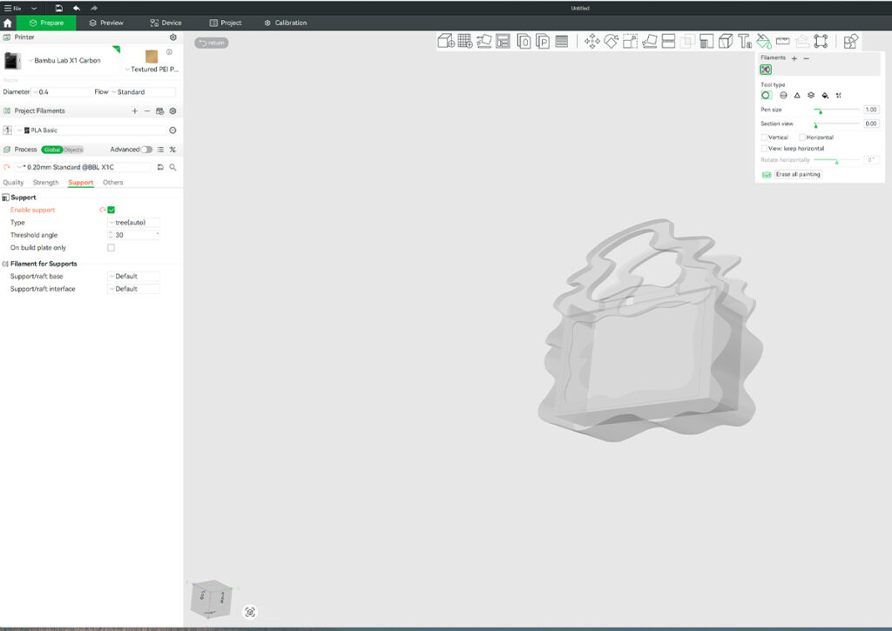
Task: Select the Move tool in toolbar
Action: point(591,41)
